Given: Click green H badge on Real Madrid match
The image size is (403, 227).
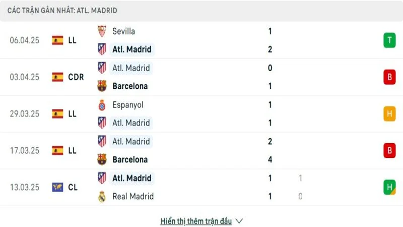Looking at the screenshot, I should point(389,187).
